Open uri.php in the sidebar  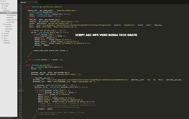point(7,31)
